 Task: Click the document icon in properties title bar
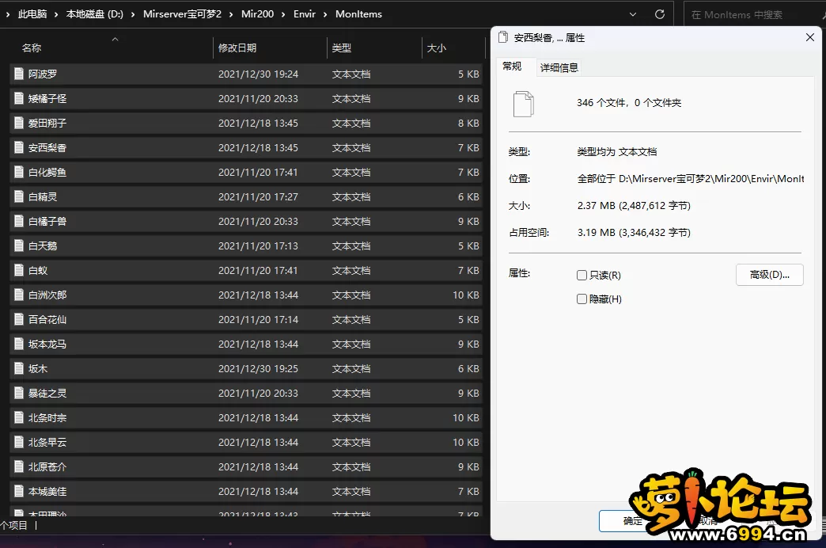[x=503, y=37]
